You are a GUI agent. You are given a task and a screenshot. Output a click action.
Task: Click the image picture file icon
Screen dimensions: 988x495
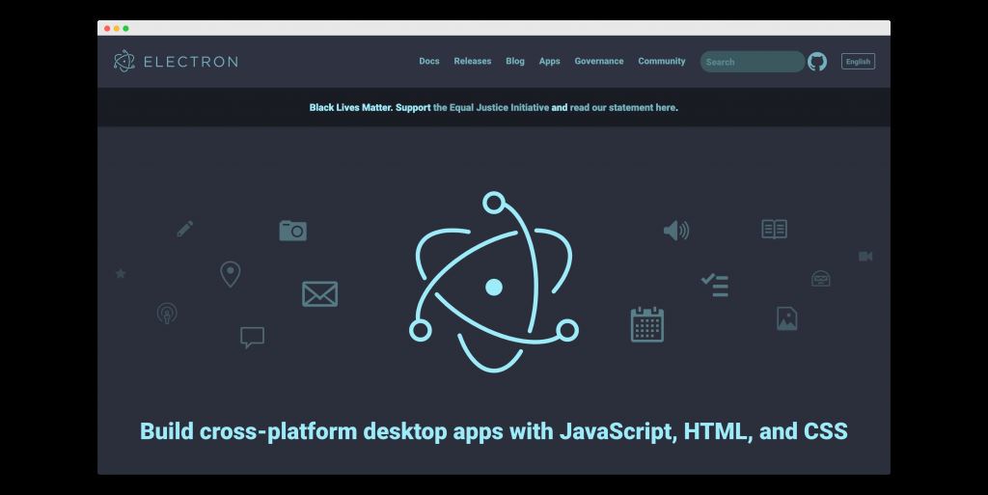pyautogui.click(x=787, y=318)
